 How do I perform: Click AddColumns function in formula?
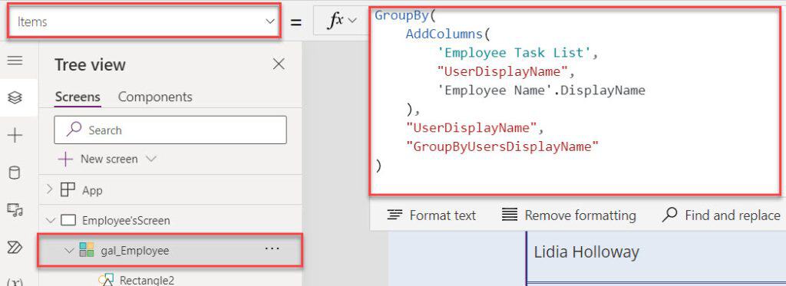[444, 34]
